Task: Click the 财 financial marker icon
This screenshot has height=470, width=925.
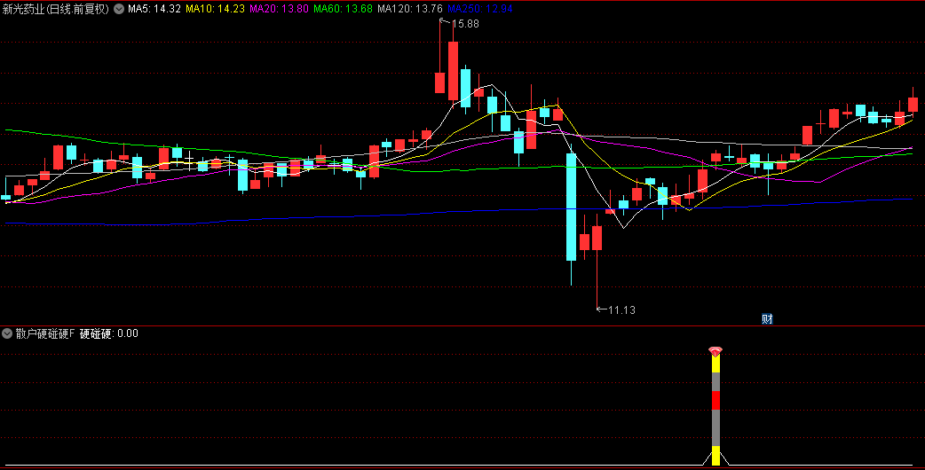Action: click(767, 319)
